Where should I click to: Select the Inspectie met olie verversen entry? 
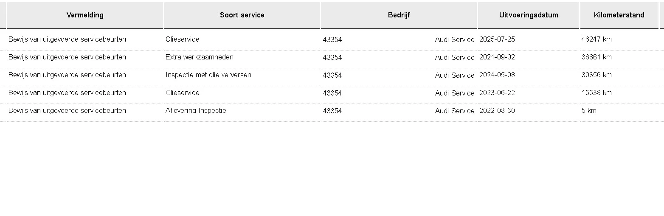click(x=208, y=75)
